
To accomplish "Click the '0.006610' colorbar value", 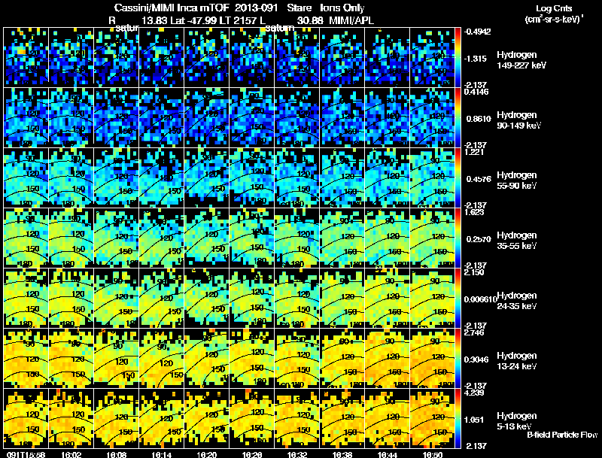I will click(481, 299).
